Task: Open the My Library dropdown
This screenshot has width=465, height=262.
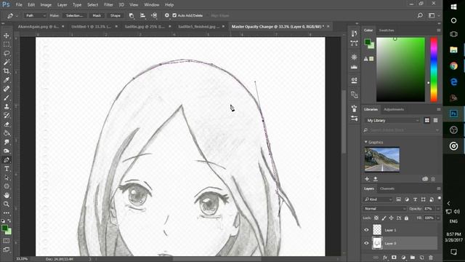Action: 392,120
